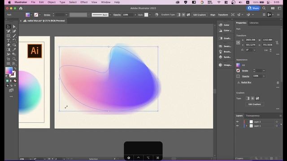Expand Layer 1 sublayers

pyautogui.click(x=247, y=126)
